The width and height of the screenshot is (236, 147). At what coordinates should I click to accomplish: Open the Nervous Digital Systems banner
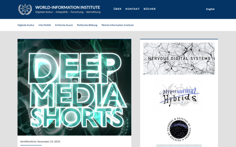179,58
